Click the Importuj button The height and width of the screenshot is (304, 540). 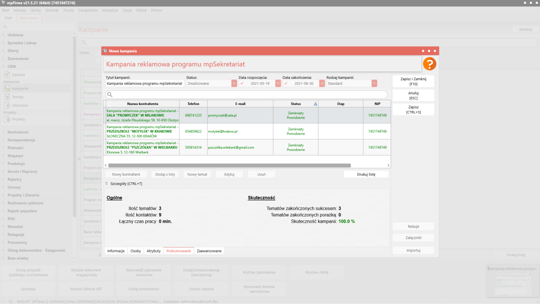pyautogui.click(x=413, y=250)
